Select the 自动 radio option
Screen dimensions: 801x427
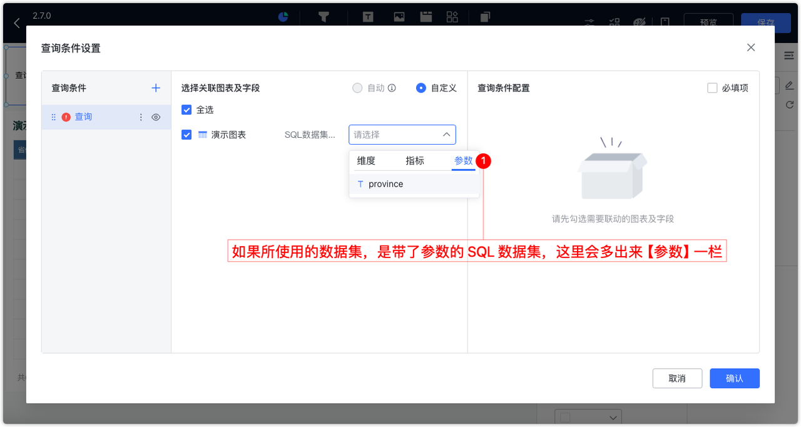358,88
